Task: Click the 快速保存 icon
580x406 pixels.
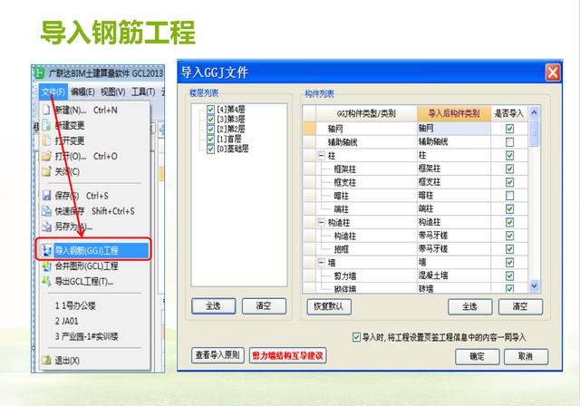Action: (x=46, y=211)
